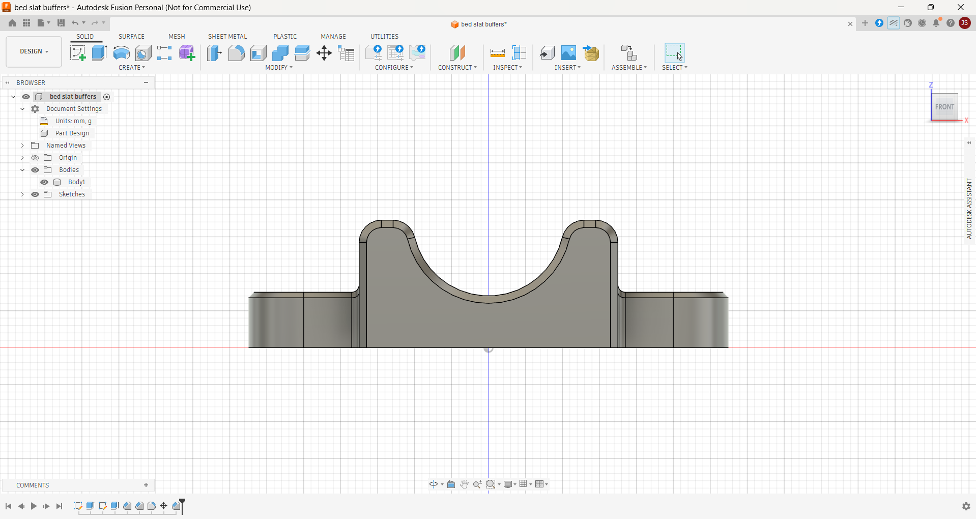976x519 pixels.
Task: Open the Change Parameters table
Action: click(x=346, y=53)
